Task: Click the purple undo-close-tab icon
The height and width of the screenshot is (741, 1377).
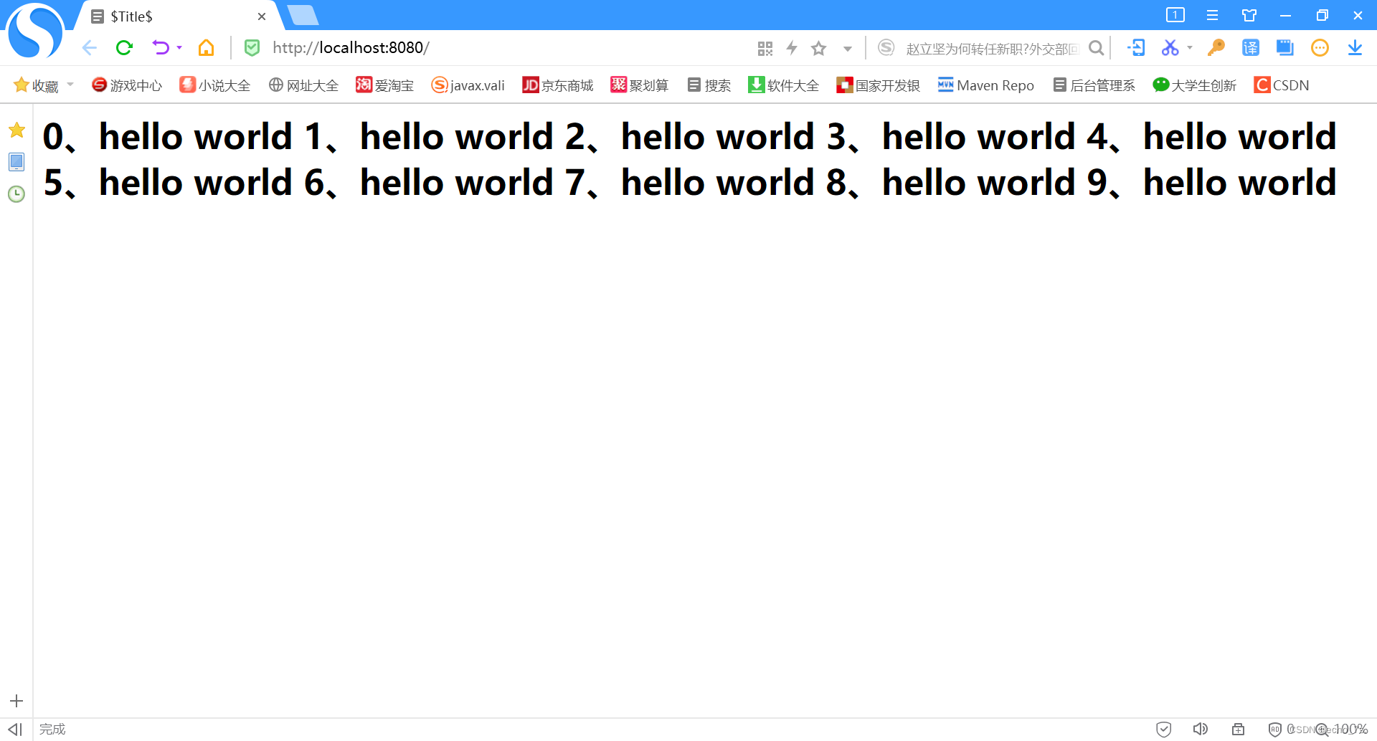Action: tap(161, 48)
